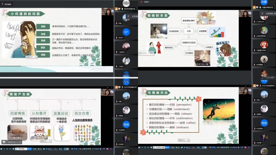
Task: Click muted mic icon beside participant 李琪07
Action: [x=117, y=38]
